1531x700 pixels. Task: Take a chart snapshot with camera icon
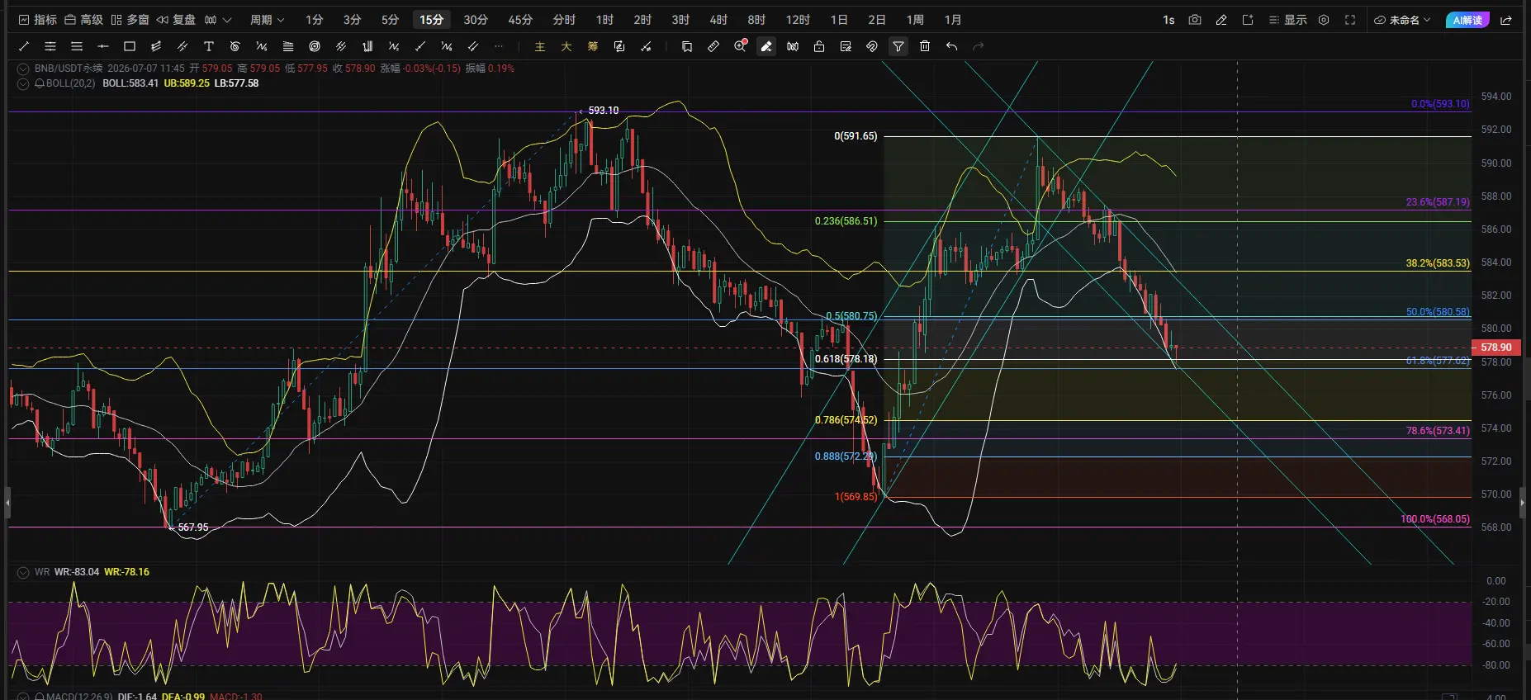(x=1195, y=20)
